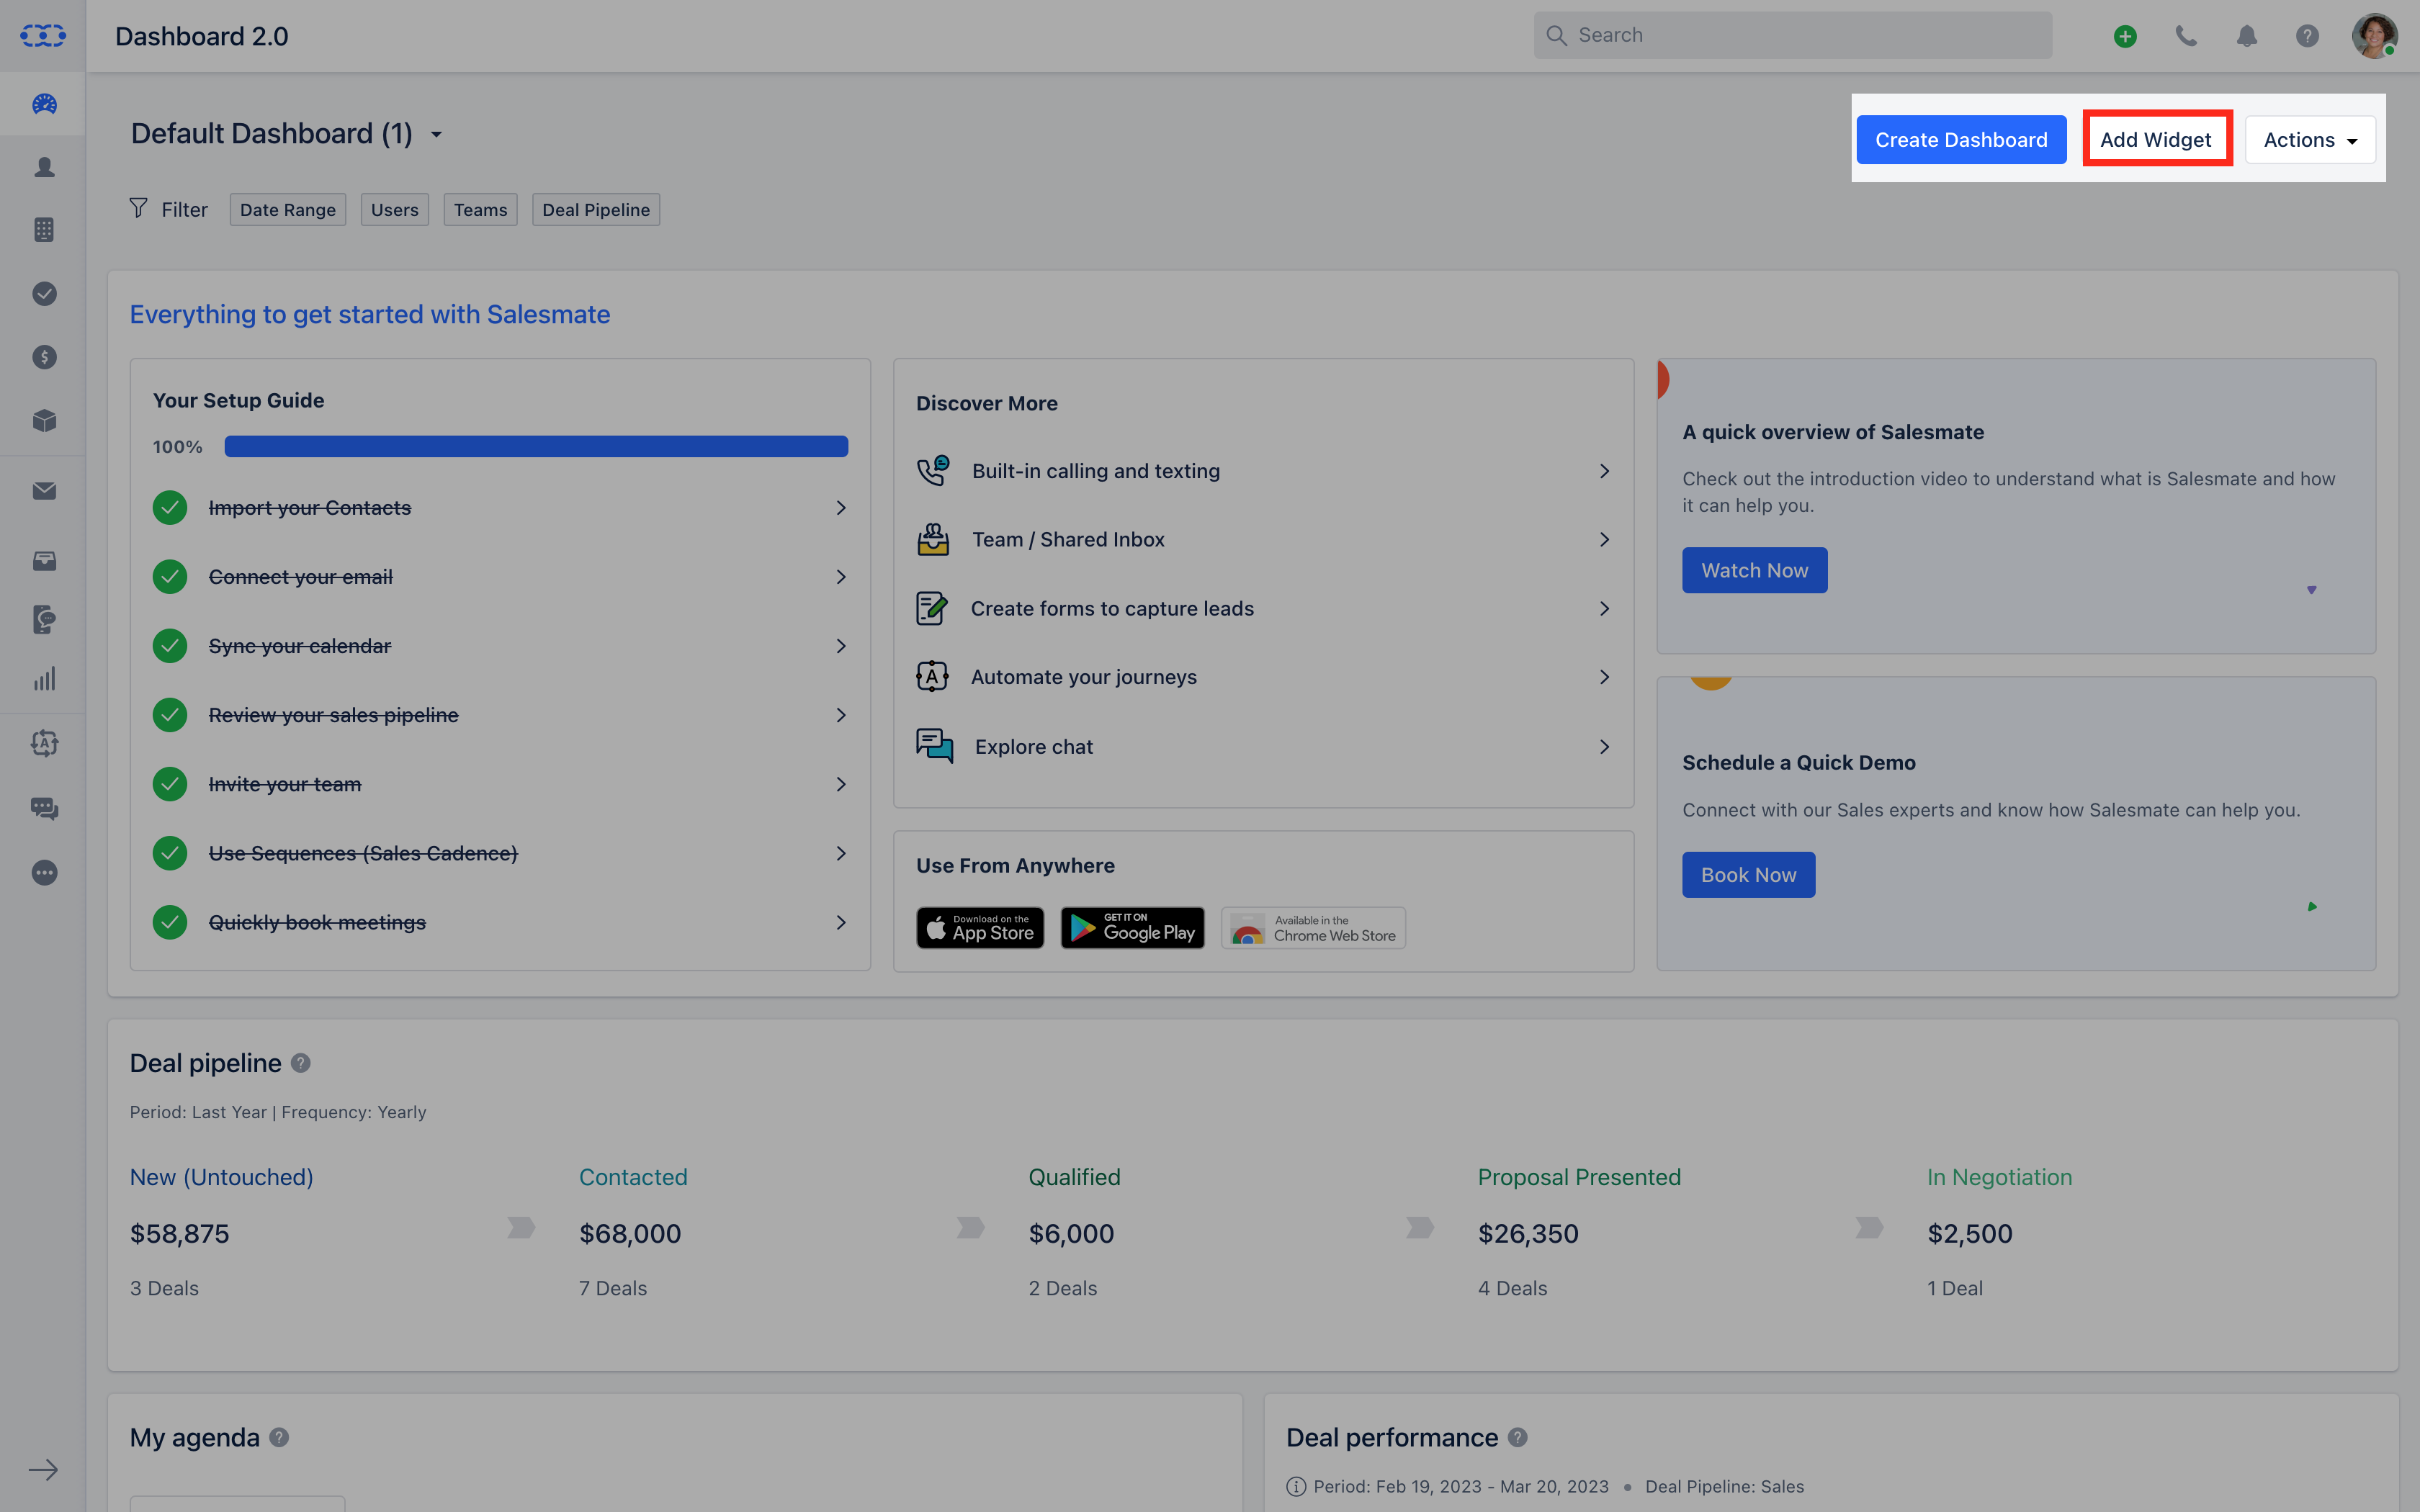This screenshot has width=2420, height=1512.
Task: Click Qualified pipeline stage
Action: point(1074,1177)
